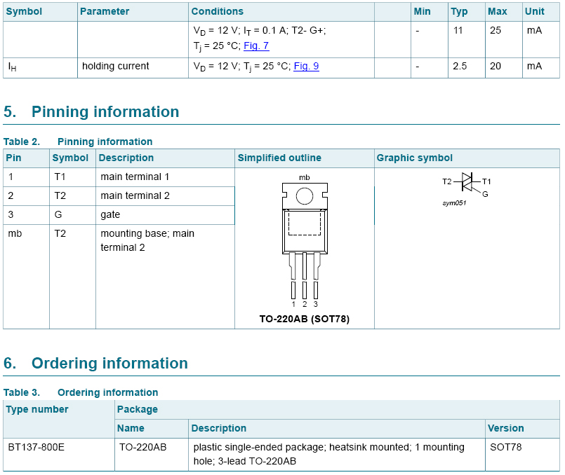Click the 'Simplified outline' column header
This screenshot has width=565, height=475.
tap(279, 158)
